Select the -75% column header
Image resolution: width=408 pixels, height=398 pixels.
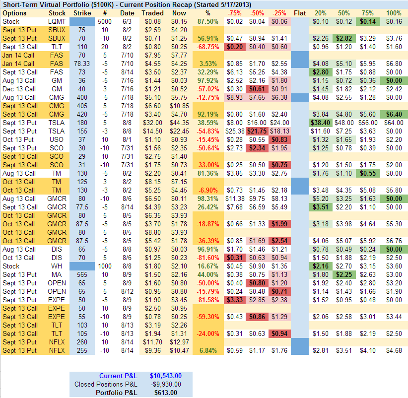point(234,13)
